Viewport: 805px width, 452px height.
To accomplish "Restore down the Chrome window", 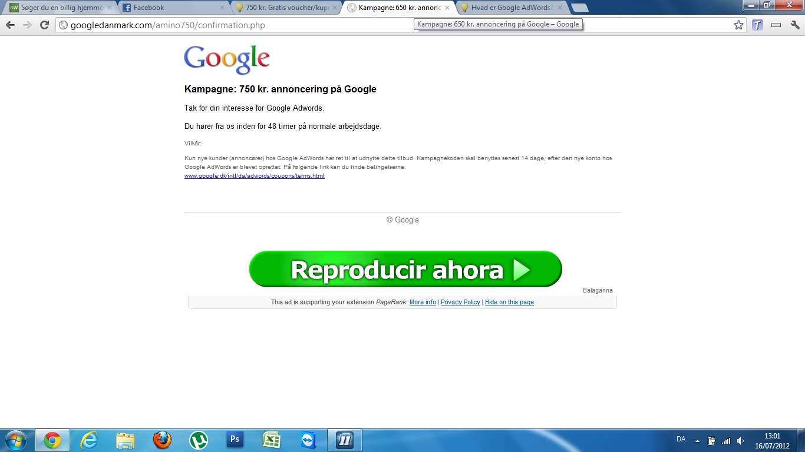I will click(766, 5).
